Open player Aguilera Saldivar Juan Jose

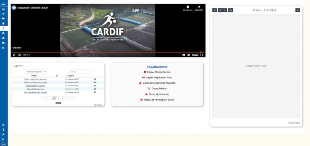36,86
